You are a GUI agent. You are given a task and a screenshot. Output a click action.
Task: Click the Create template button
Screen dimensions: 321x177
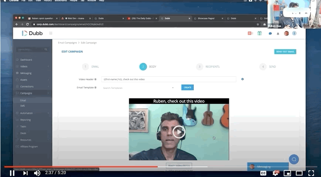click(187, 87)
